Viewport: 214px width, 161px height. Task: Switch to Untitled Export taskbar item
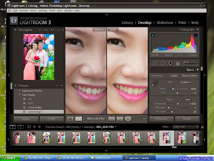point(106,158)
